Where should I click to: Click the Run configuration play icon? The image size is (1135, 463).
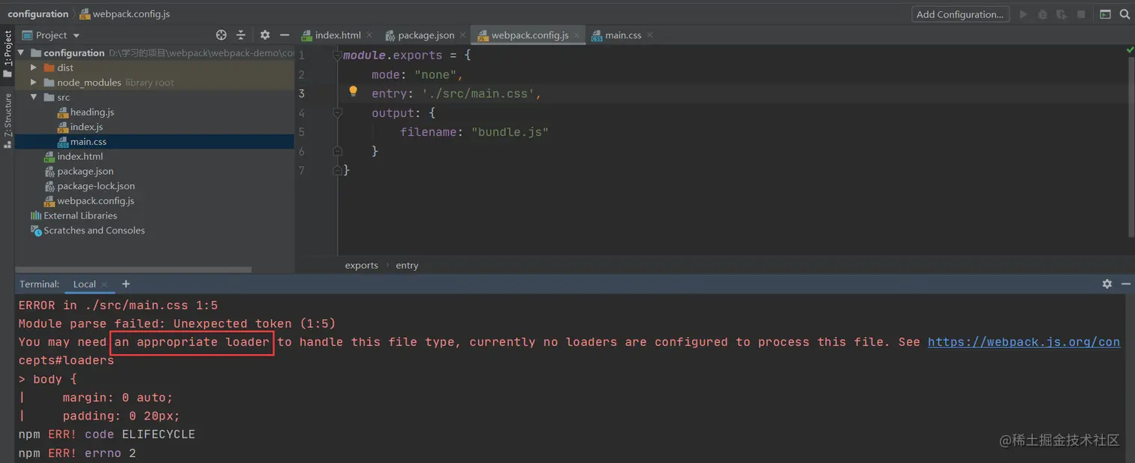tap(1023, 14)
